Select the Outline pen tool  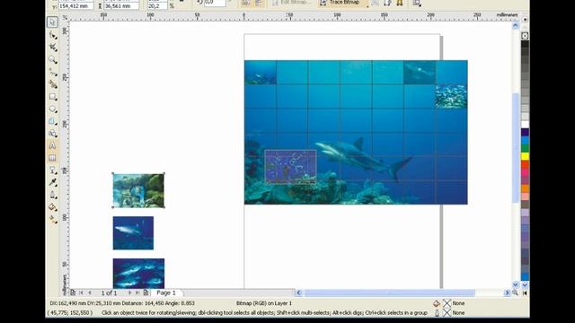tap(52, 195)
